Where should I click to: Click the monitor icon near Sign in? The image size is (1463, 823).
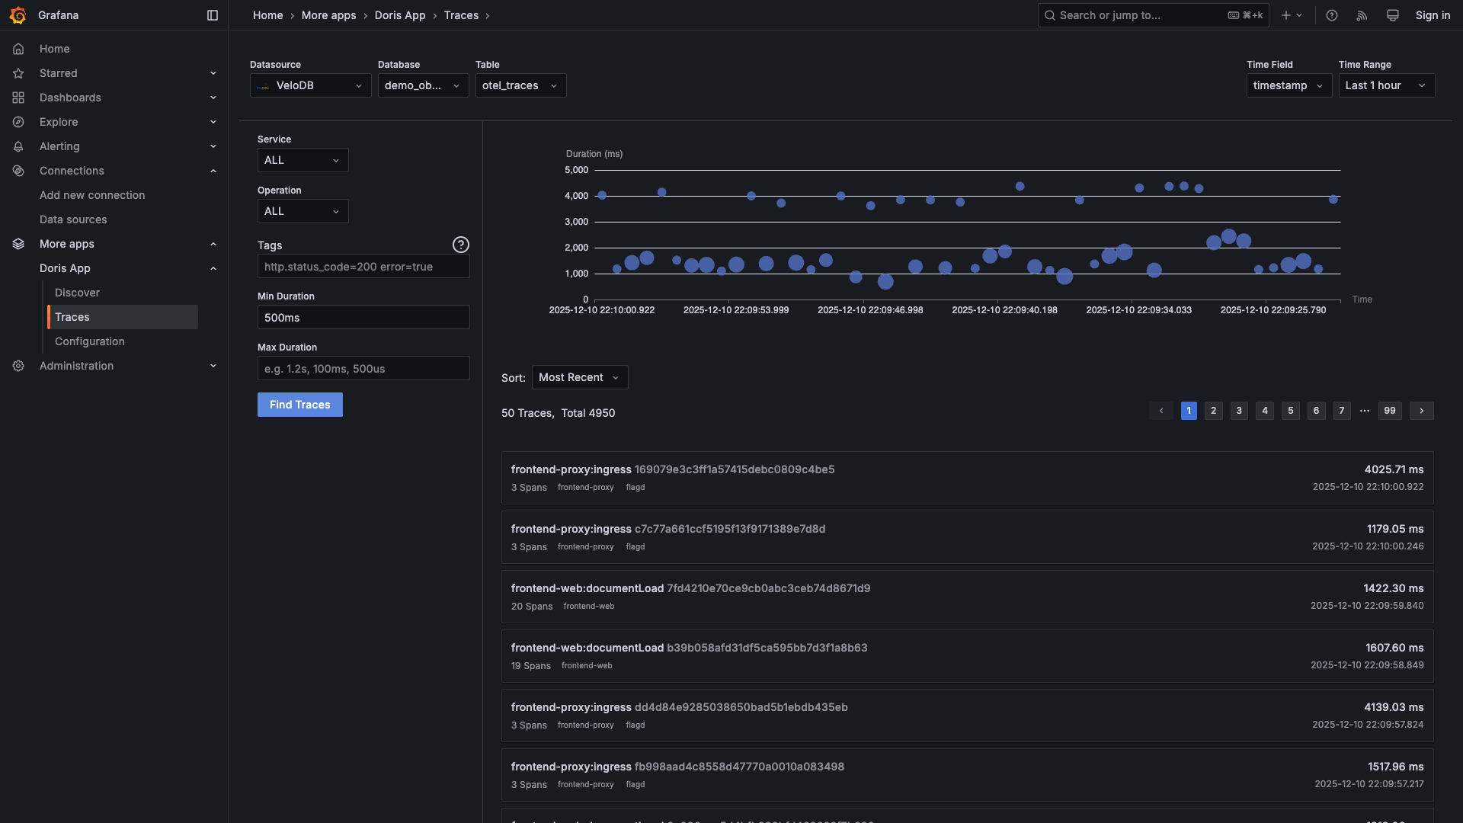click(x=1392, y=15)
